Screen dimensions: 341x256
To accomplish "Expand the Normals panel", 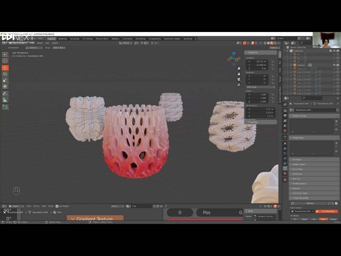I will click(314, 179).
